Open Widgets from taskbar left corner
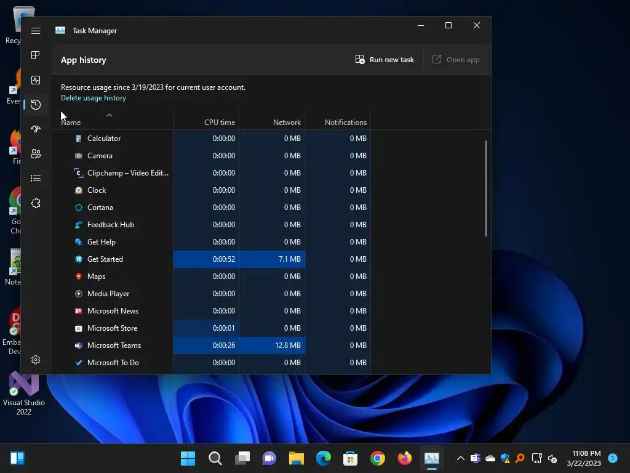630x473 pixels. (x=17, y=458)
